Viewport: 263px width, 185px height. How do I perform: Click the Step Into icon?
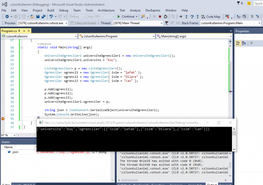(186, 16)
